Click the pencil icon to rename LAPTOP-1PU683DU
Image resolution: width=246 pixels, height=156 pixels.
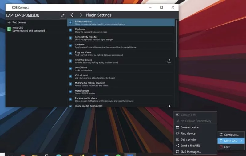pos(63,15)
